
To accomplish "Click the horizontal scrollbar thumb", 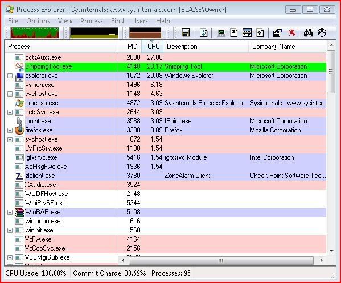I will pyautogui.click(x=221, y=260).
